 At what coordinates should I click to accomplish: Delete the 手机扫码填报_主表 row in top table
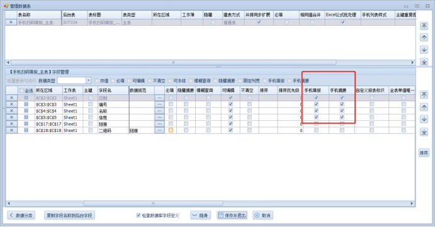click(11, 23)
